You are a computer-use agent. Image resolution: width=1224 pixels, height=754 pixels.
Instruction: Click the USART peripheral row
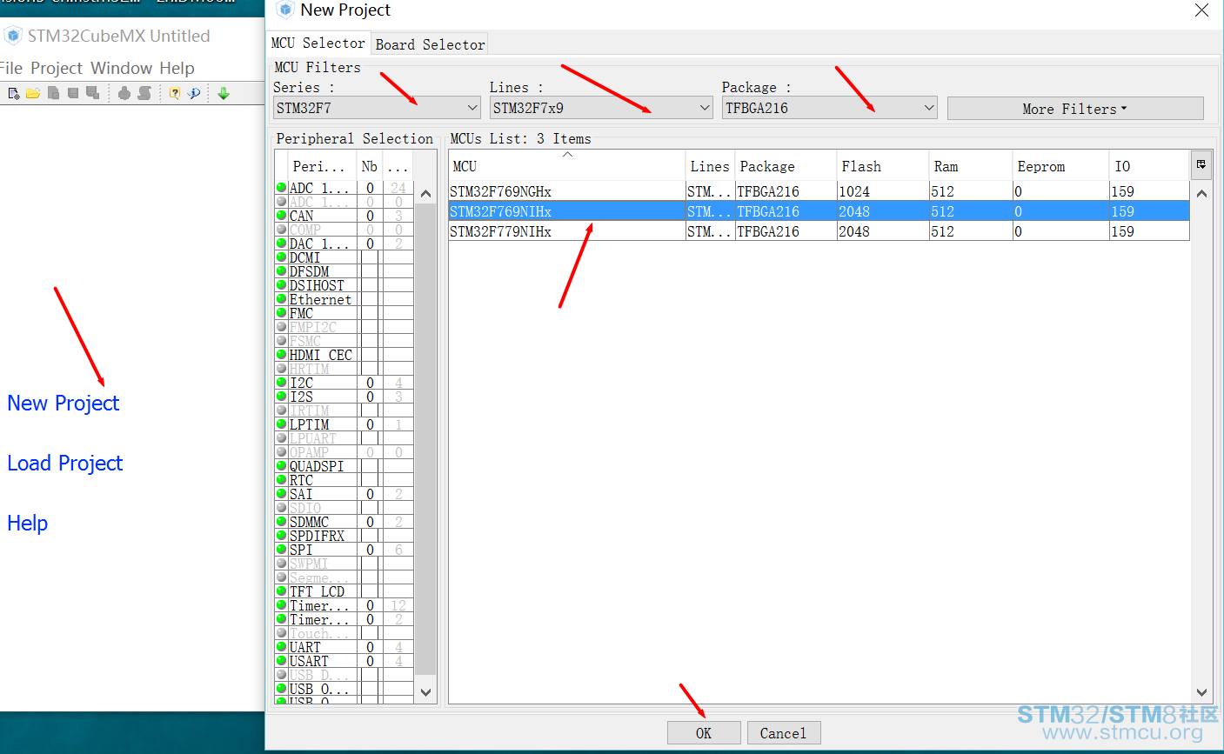pos(344,661)
